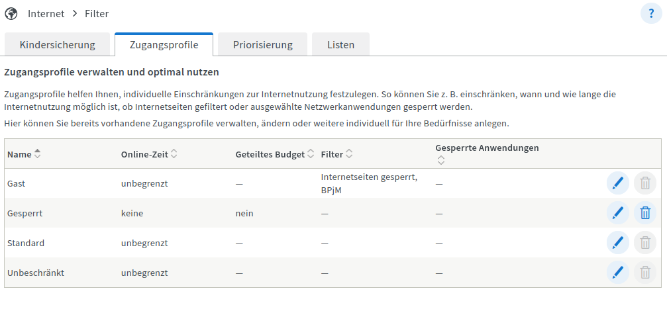This screenshot has height=309, width=667.
Task: Edit the Gesperrt access profile
Action: [617, 213]
